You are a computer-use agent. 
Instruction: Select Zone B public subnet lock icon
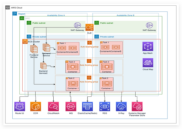[97, 23]
